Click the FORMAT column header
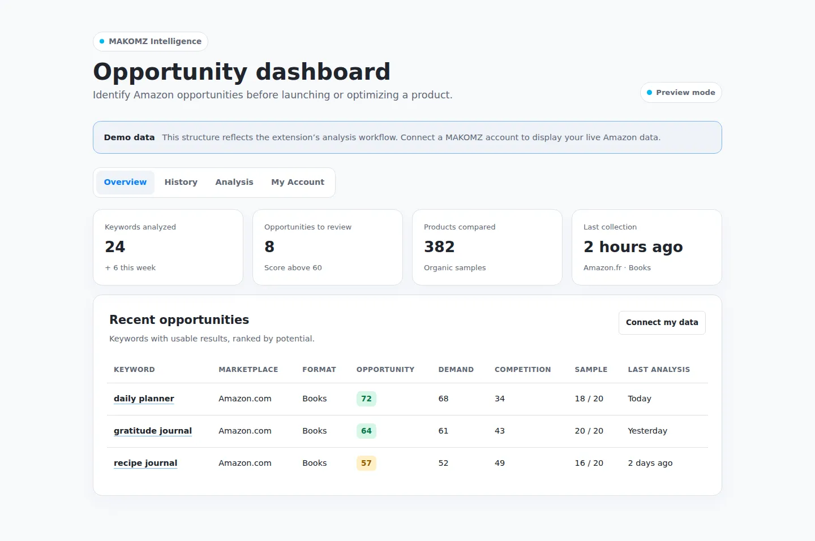 coord(319,370)
